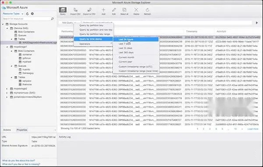Collapse Queues under mcpstorage1
Image resolution: width=263 pixels, height=167 pixels.
pyautogui.click(x=11, y=66)
